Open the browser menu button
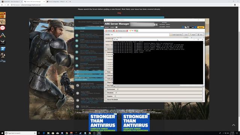The height and width of the screenshot is (135, 240). tap(238, 5)
